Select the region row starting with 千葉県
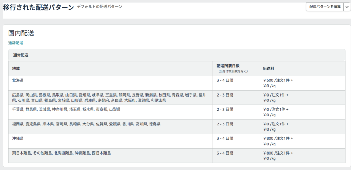 point(66,109)
